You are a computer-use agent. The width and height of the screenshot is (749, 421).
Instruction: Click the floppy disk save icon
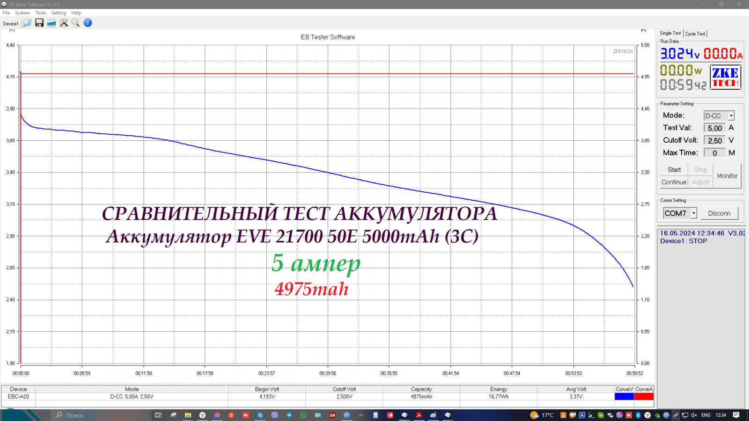tap(39, 23)
